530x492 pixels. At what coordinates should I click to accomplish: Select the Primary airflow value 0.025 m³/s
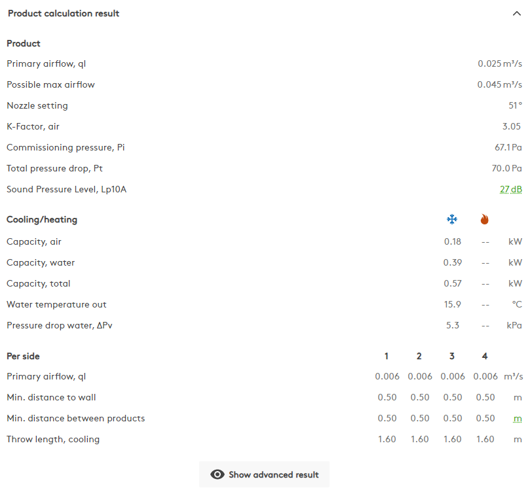tap(501, 63)
